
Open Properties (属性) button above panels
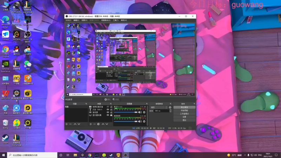(x=107, y=99)
